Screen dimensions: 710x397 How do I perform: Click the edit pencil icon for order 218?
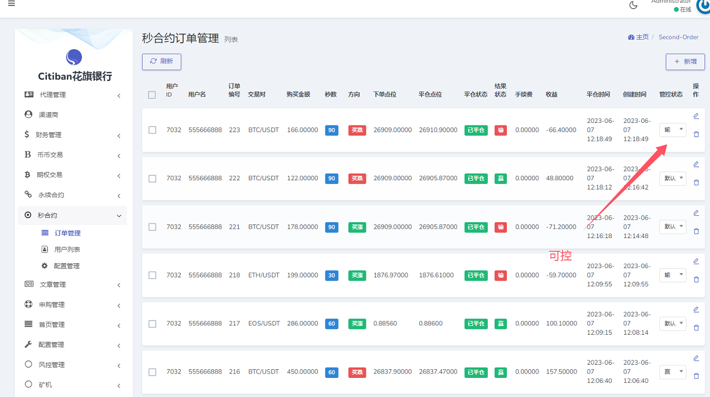pyautogui.click(x=696, y=261)
